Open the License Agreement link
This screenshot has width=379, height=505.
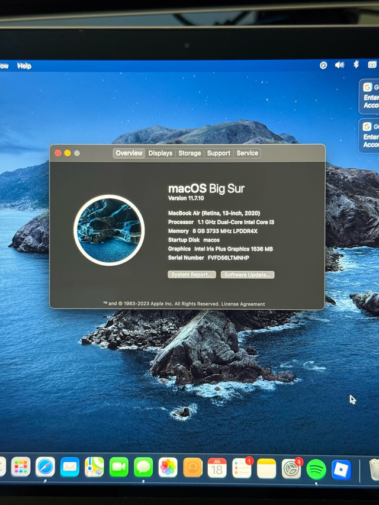(x=243, y=304)
